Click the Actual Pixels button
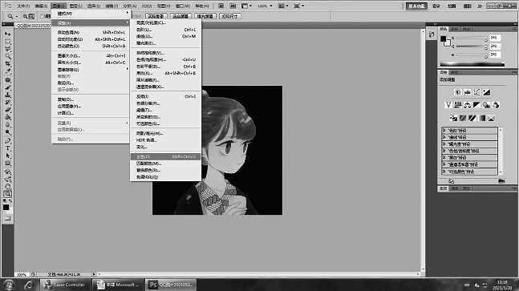 156,16
